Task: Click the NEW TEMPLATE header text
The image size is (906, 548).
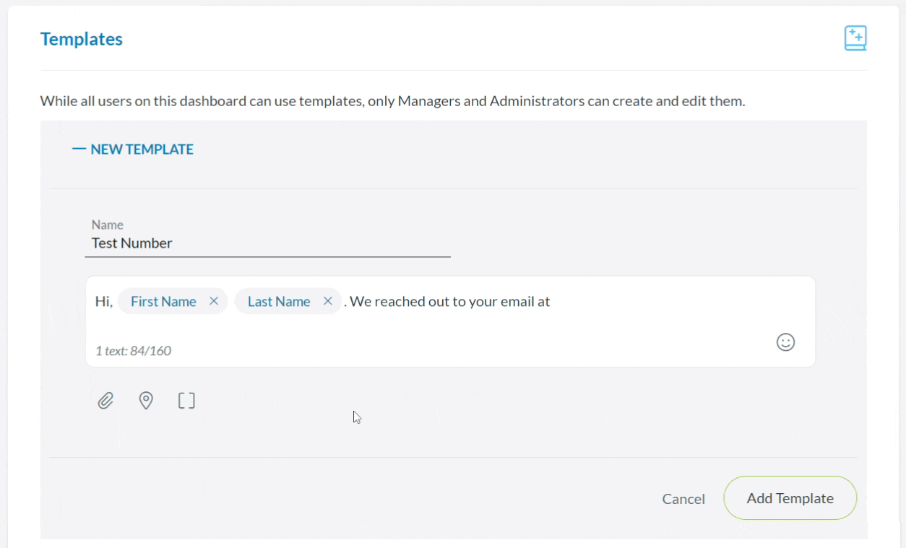Action: click(x=142, y=149)
